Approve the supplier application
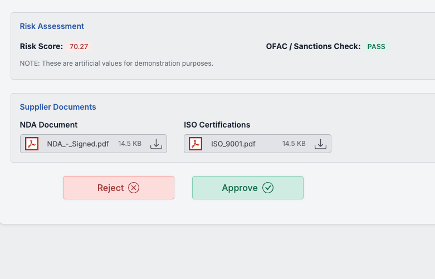Viewport: 435px width, 279px height. (248, 188)
